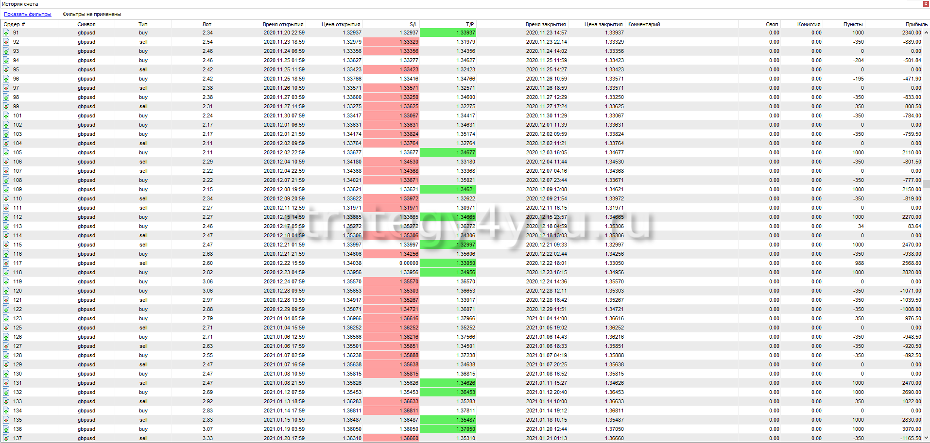Image resolution: width=930 pixels, height=443 pixels.
Task: Sort by the Ордер # column header
Action: [x=15, y=24]
